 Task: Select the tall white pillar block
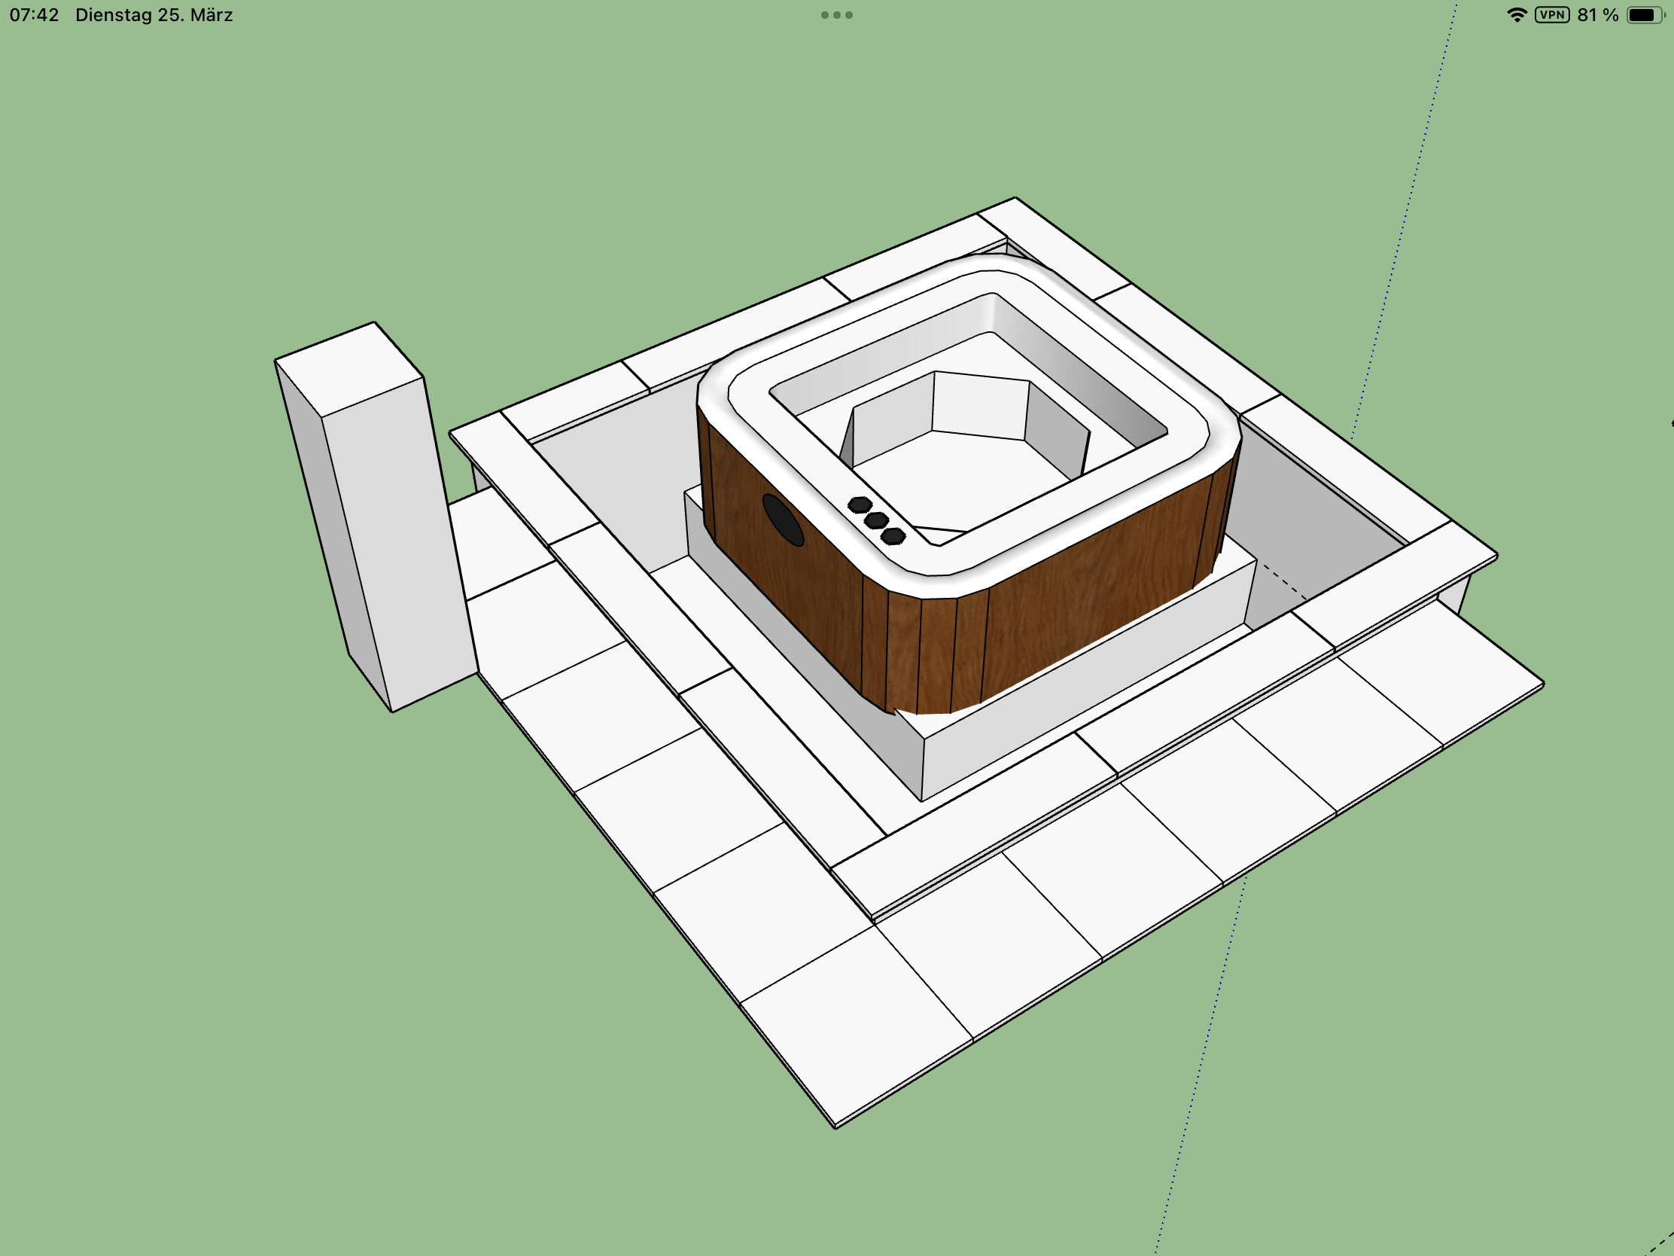[376, 517]
